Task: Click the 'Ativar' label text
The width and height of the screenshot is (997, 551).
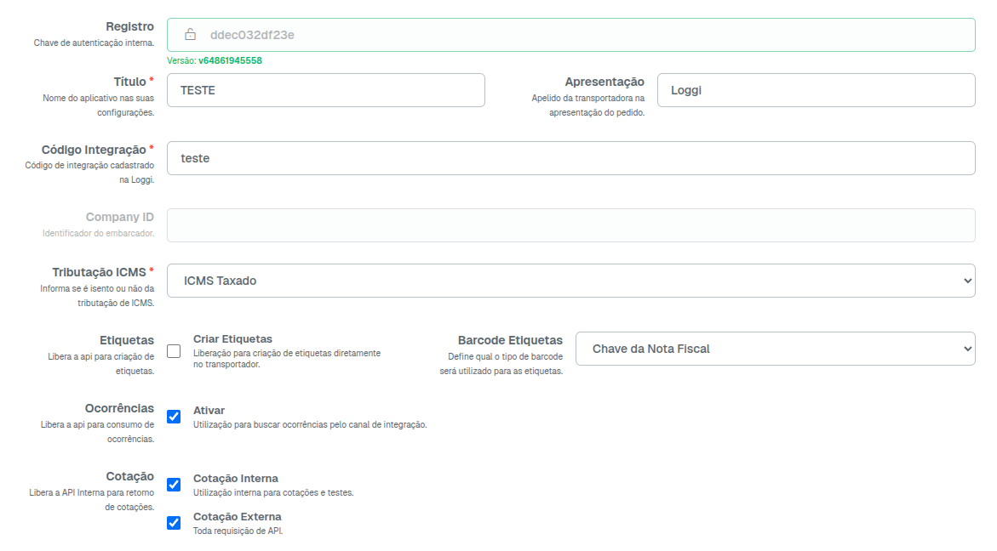Action: coord(209,411)
